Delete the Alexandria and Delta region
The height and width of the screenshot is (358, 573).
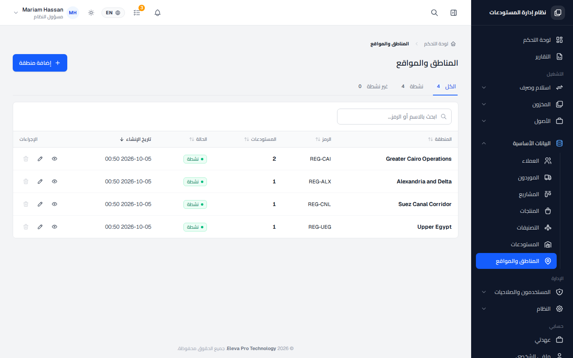26,181
